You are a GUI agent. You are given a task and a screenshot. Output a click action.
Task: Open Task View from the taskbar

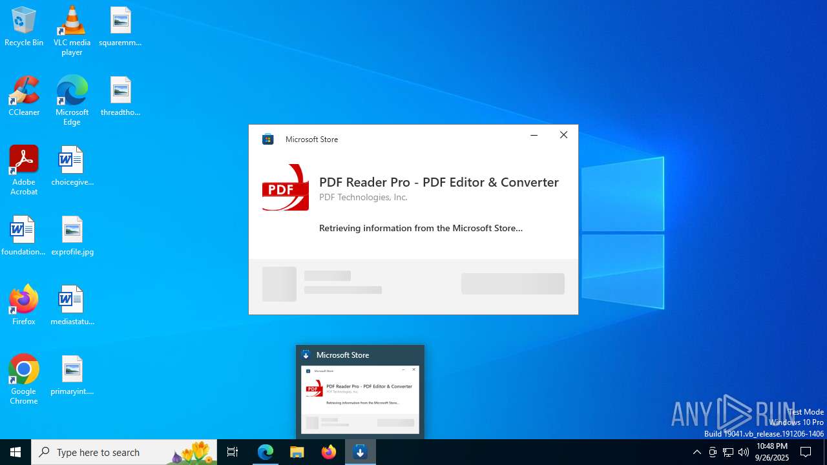[x=233, y=452]
